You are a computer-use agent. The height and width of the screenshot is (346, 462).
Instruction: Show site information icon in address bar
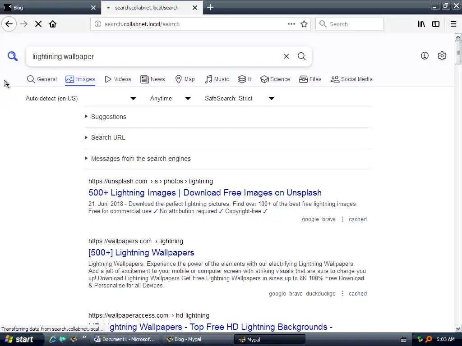(98, 24)
